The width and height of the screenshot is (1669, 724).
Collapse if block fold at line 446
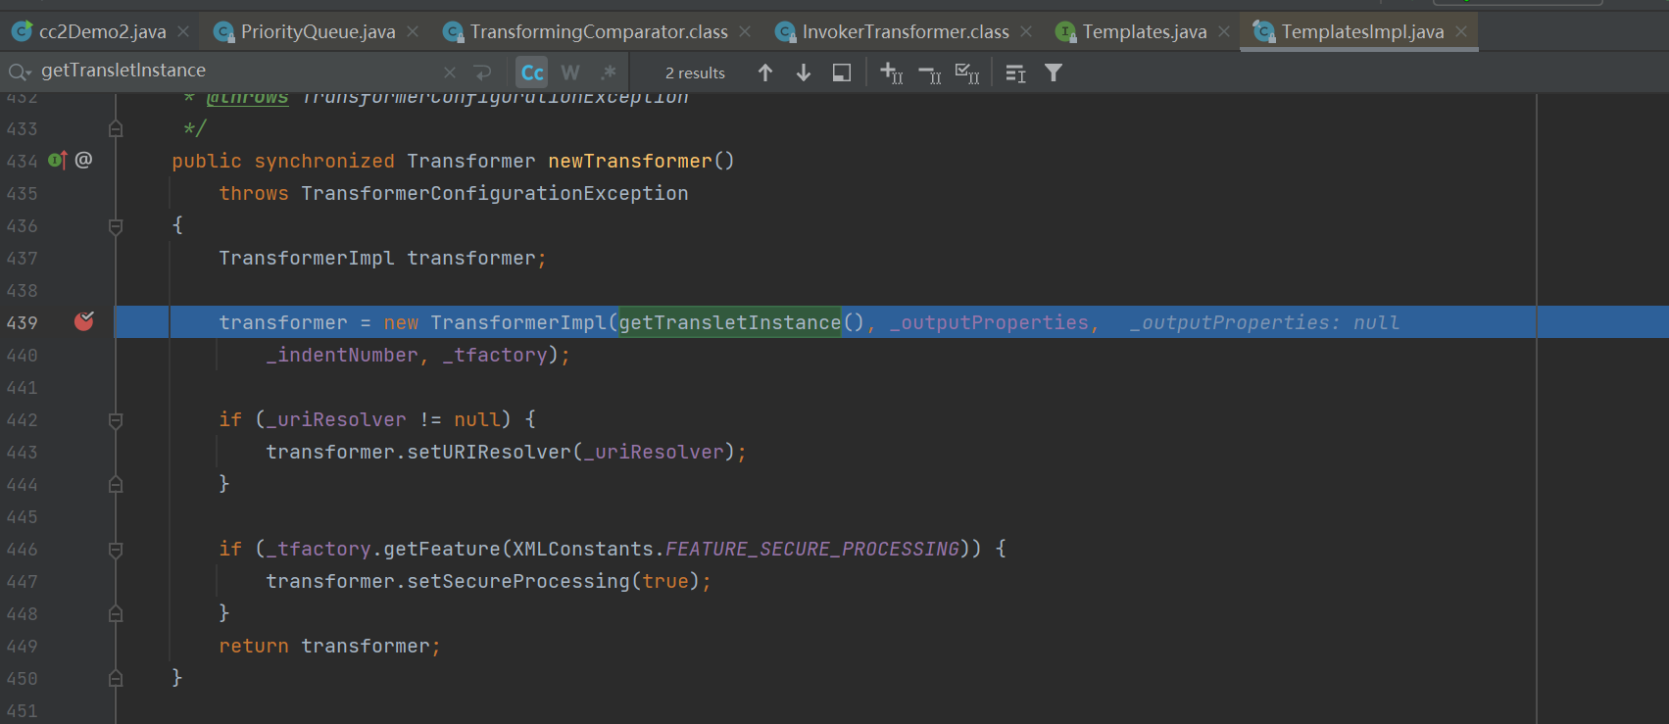(x=116, y=550)
